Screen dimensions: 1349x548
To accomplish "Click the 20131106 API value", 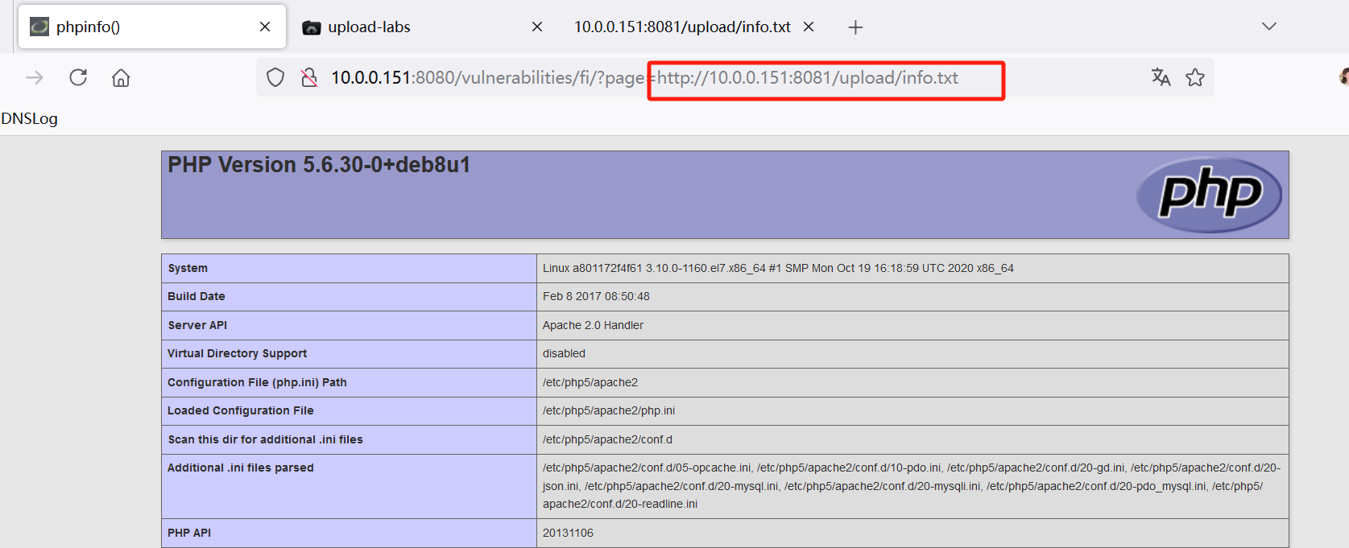I will pyautogui.click(x=568, y=533).
